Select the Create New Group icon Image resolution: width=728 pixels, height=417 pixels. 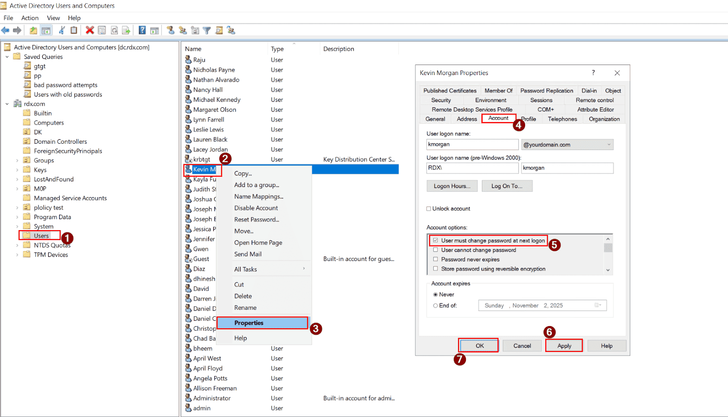182,30
